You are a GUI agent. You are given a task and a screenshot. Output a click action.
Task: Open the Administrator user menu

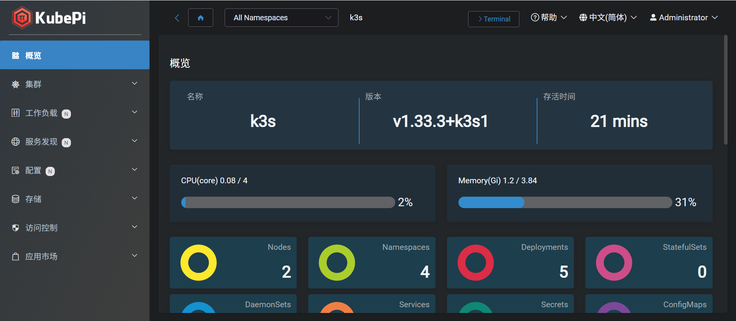click(x=684, y=18)
